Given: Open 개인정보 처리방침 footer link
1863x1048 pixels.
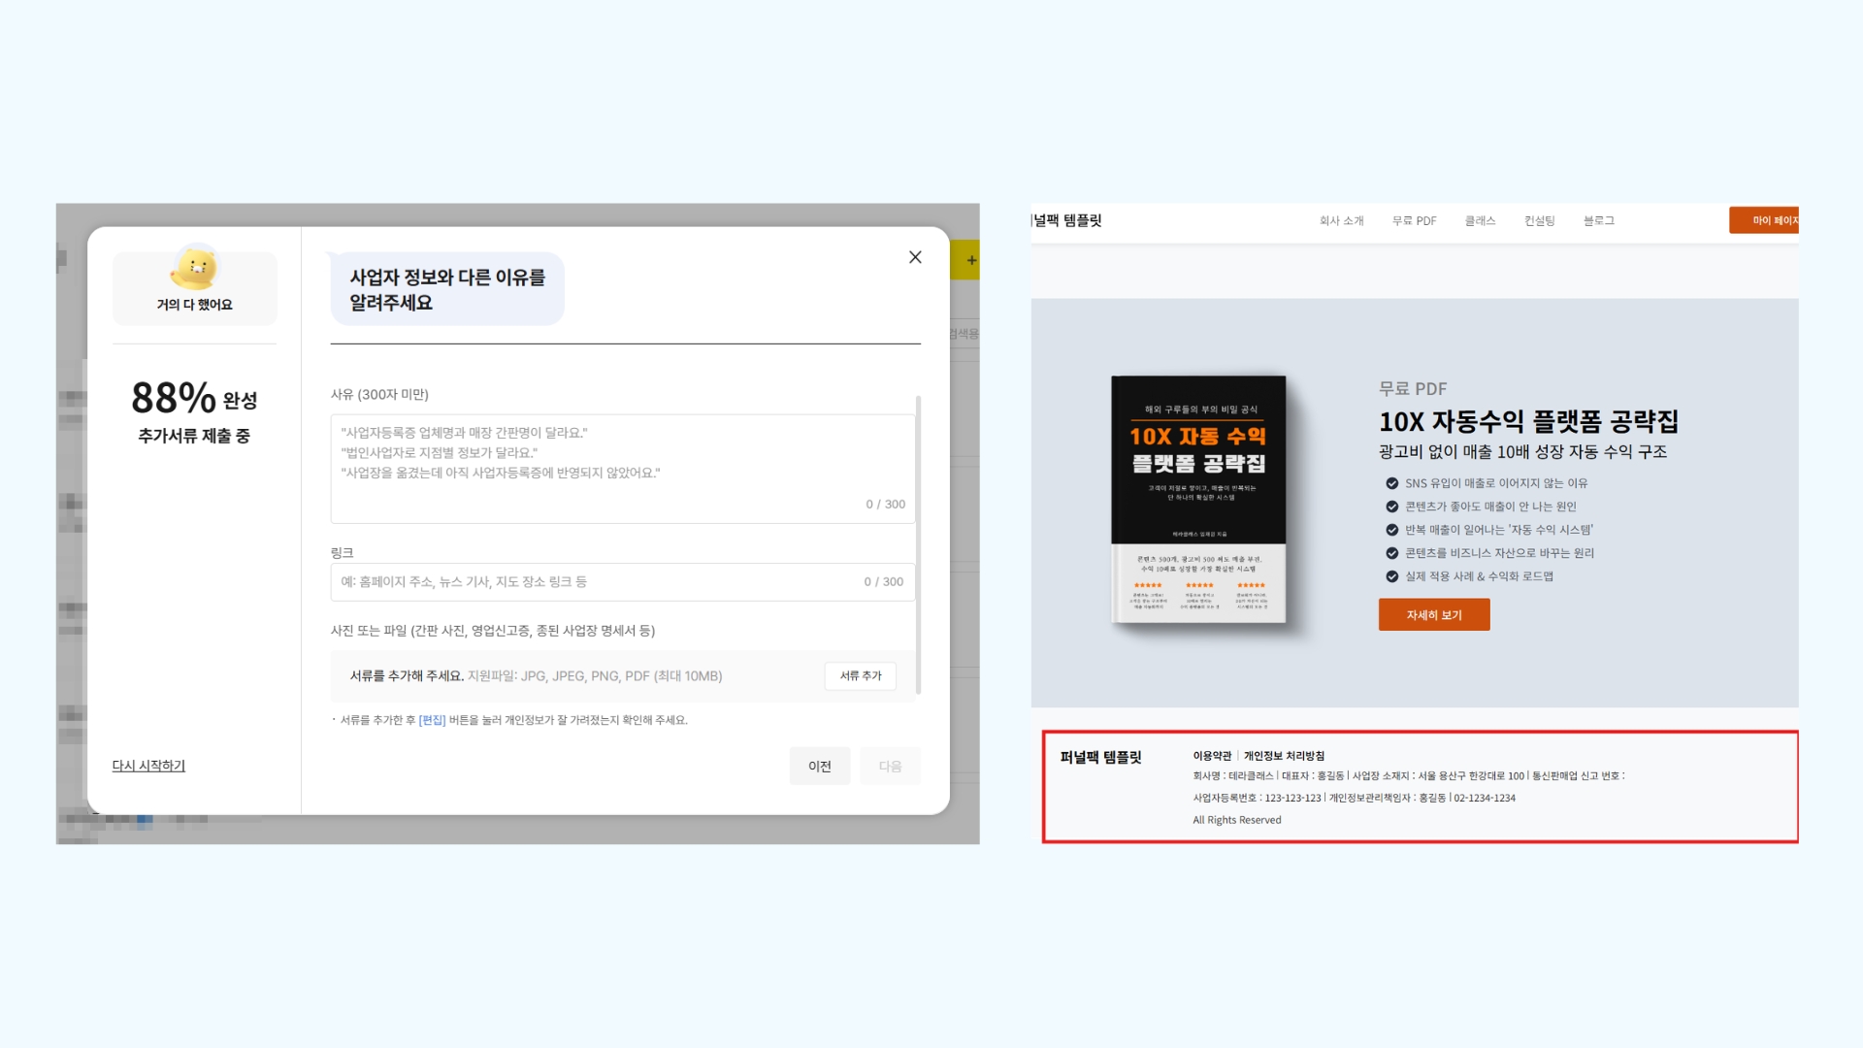Looking at the screenshot, I should (x=1284, y=756).
